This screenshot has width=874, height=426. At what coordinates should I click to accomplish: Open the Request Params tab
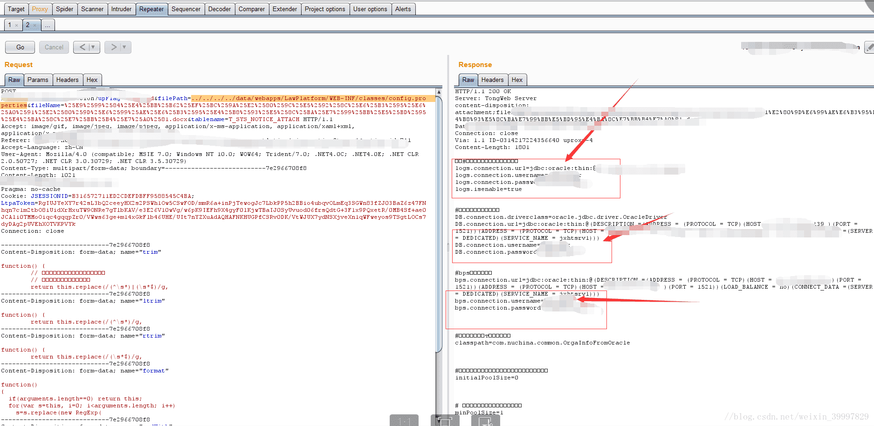click(38, 80)
